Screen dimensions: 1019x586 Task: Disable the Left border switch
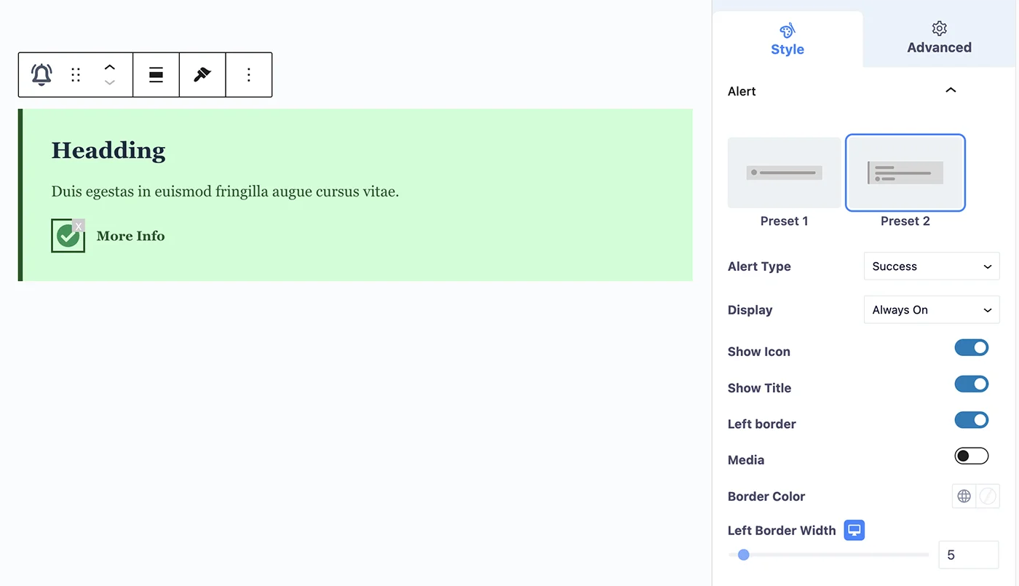pos(972,420)
